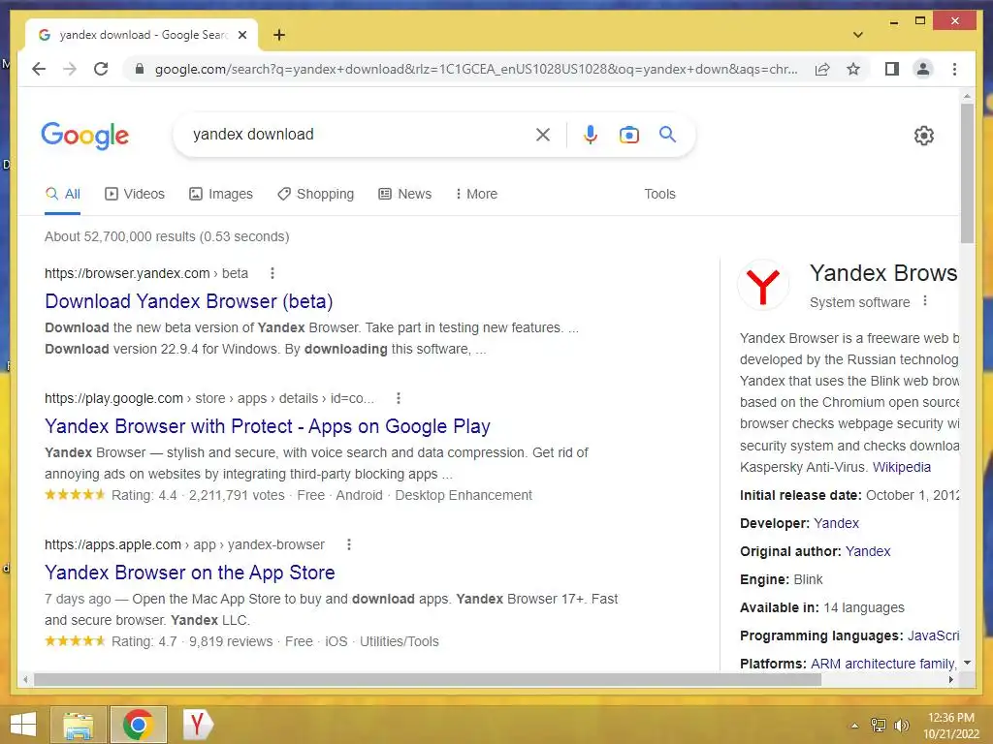This screenshot has height=744, width=993.
Task: Open the Chrome three-dot menu
Action: pos(954,69)
